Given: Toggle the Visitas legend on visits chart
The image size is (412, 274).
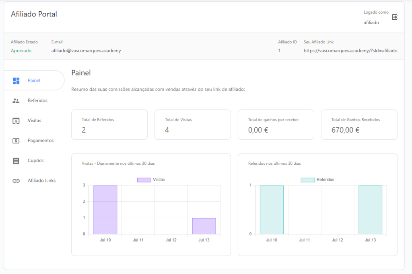Looking at the screenshot, I should click(x=159, y=180).
